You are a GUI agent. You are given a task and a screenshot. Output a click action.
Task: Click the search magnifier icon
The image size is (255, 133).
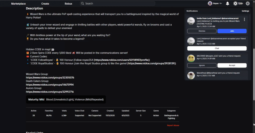pyautogui.click(x=82, y=3)
